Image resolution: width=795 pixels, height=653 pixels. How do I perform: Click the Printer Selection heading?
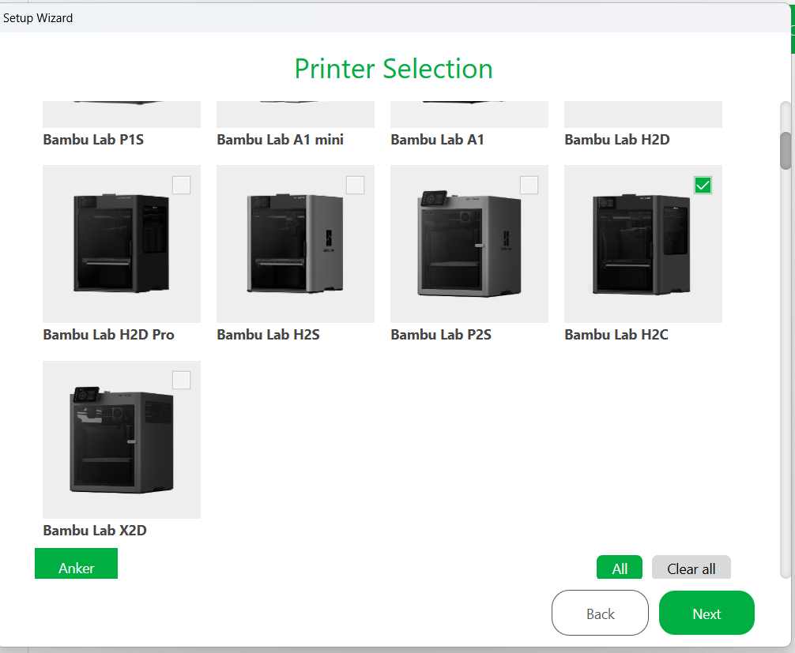coord(394,69)
